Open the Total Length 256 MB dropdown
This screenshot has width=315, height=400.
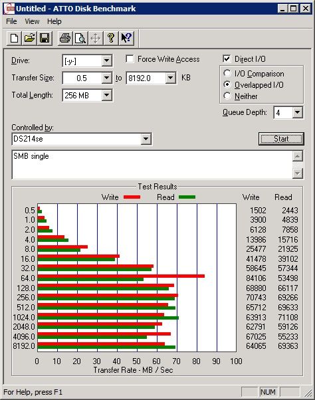pos(106,96)
